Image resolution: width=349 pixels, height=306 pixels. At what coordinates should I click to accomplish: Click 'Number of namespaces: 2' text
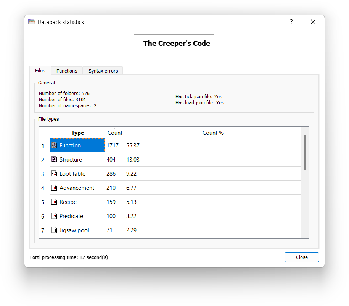(68, 106)
